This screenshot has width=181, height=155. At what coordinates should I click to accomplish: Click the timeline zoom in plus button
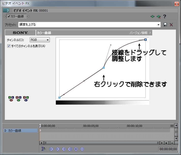point(166,143)
